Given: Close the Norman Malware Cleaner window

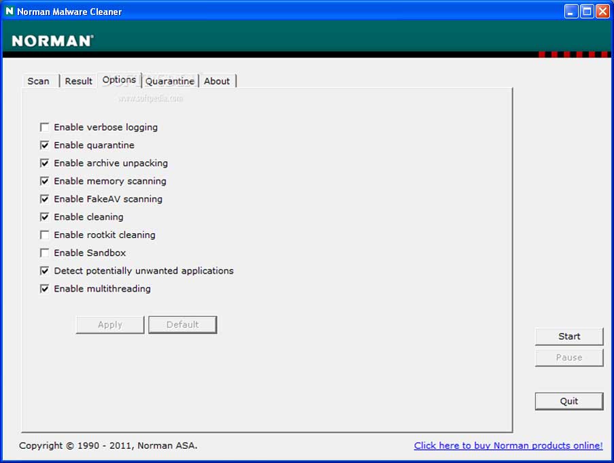Looking at the screenshot, I should click(x=602, y=12).
